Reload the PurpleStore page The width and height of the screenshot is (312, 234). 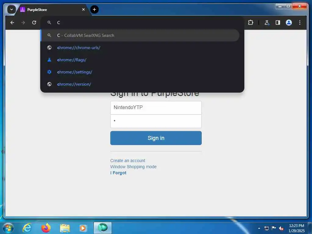coord(34,23)
